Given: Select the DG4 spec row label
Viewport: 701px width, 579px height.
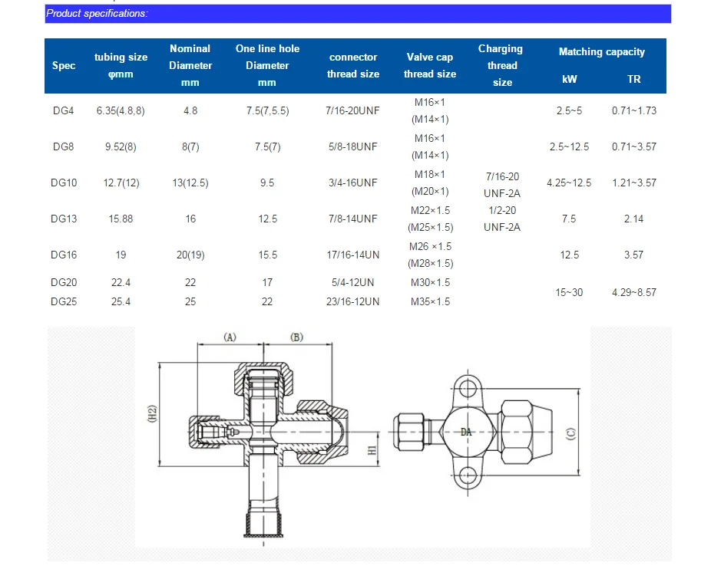Looking at the screenshot, I should (x=64, y=110).
